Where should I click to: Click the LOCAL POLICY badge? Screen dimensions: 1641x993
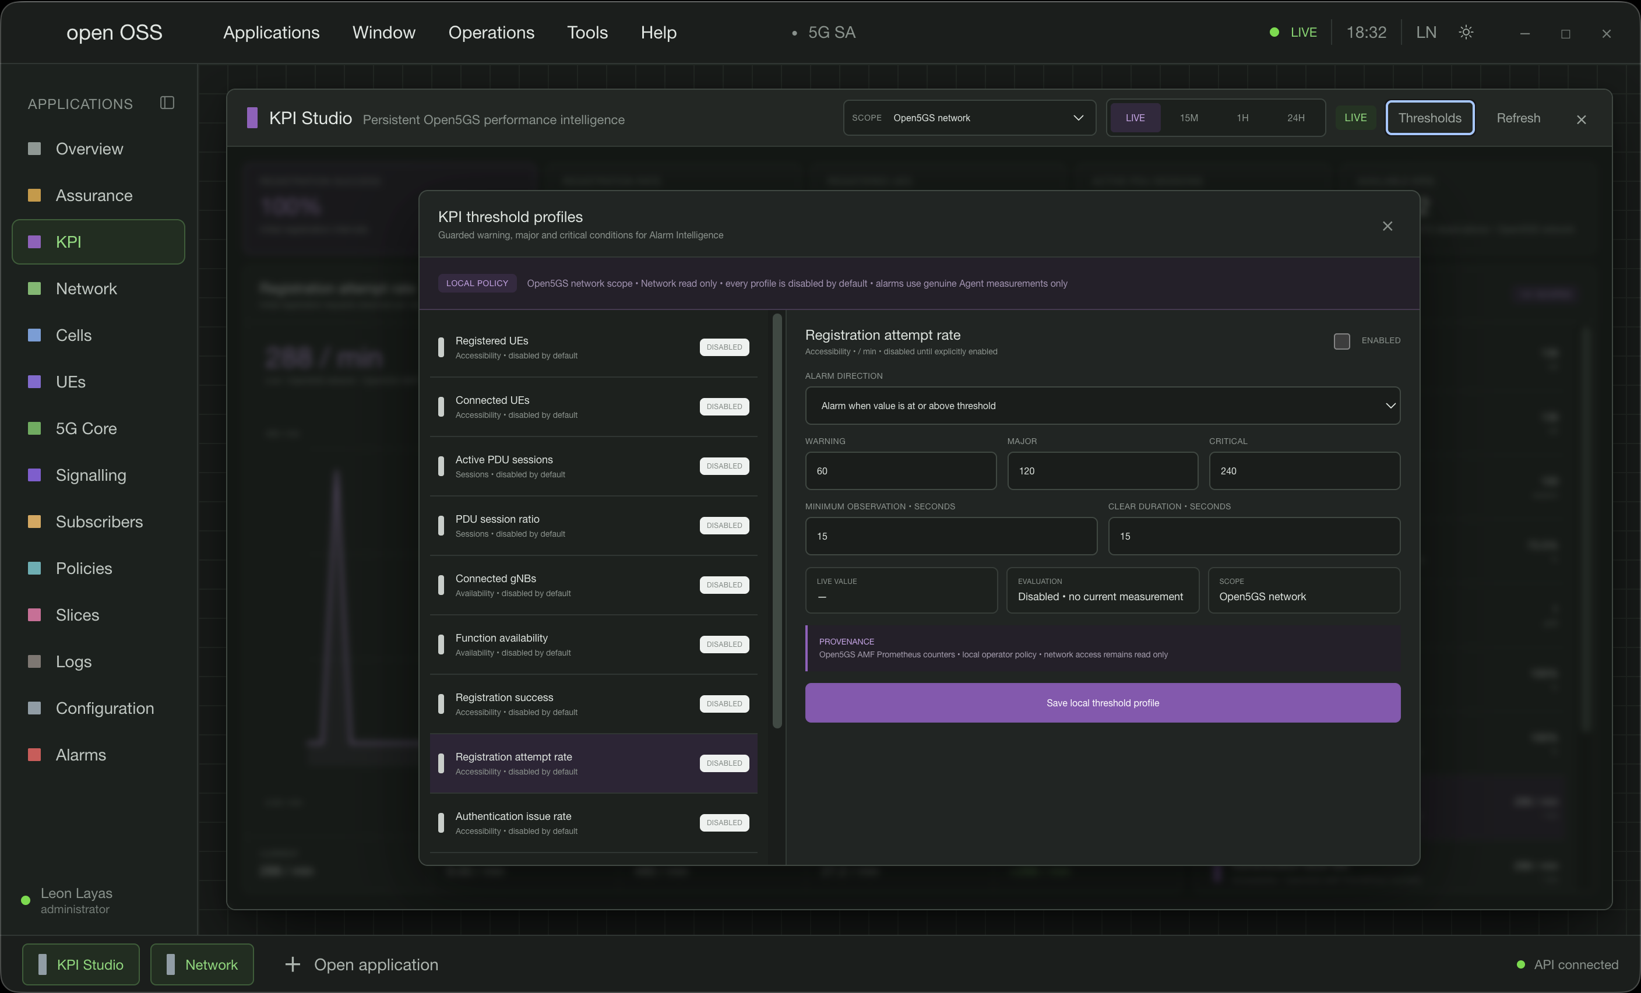[x=477, y=283]
